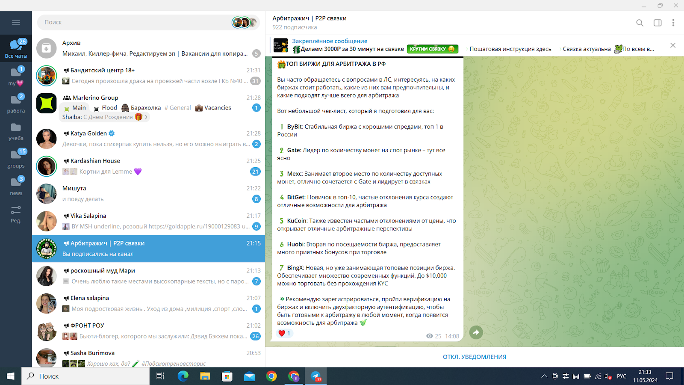The width and height of the screenshot is (684, 385).
Task: Switch input language 'РУС'
Action: 622,376
